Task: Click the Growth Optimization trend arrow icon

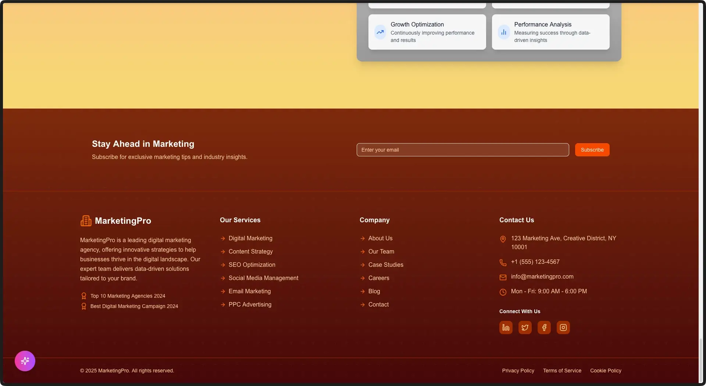Action: (380, 32)
